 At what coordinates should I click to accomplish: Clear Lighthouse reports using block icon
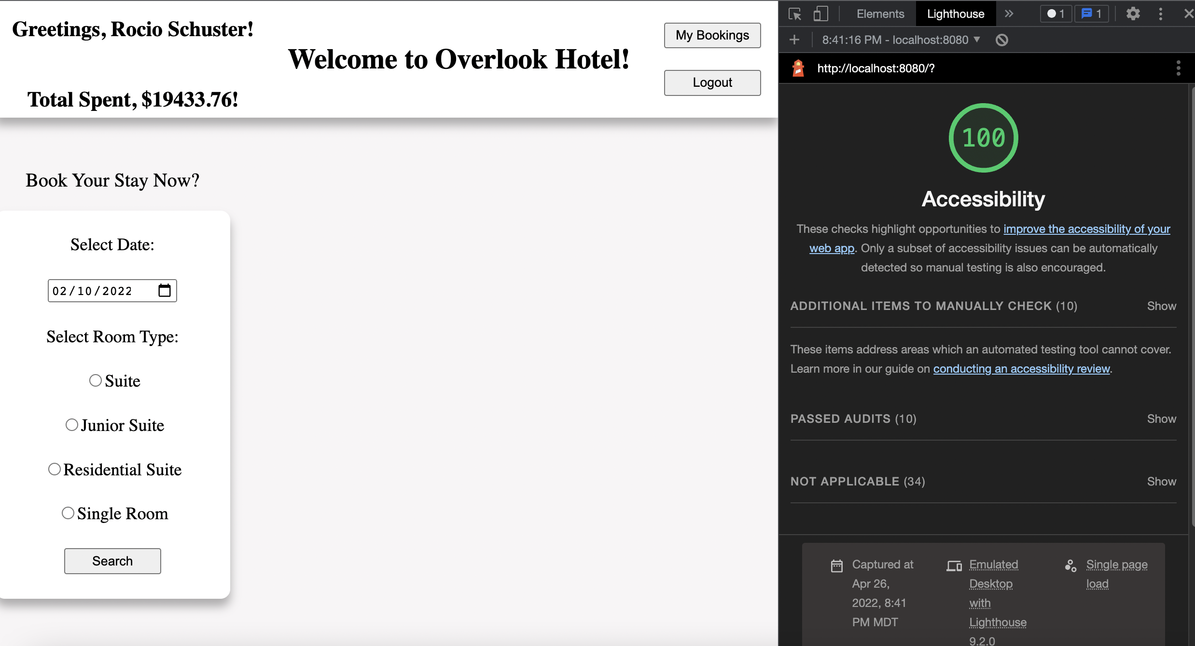(1002, 40)
